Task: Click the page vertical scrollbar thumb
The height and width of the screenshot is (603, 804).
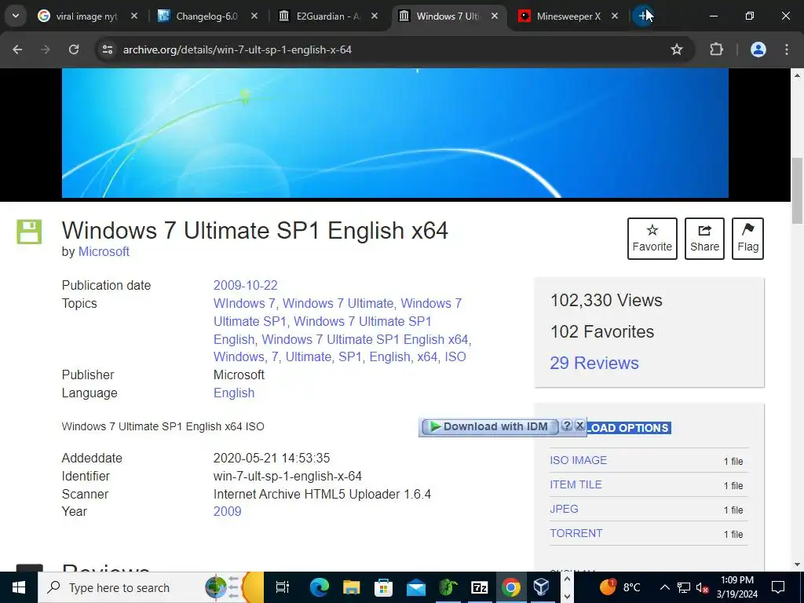Action: pos(797,191)
